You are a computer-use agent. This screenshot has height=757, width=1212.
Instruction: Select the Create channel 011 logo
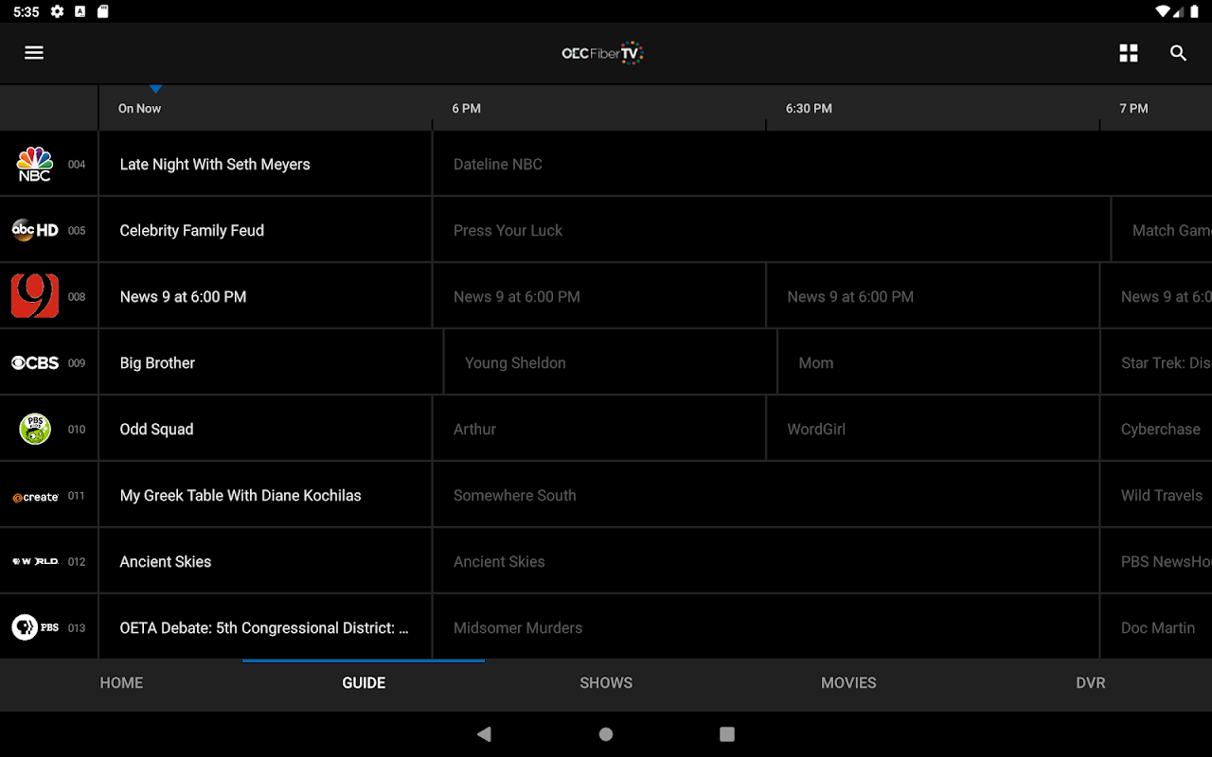(x=35, y=496)
